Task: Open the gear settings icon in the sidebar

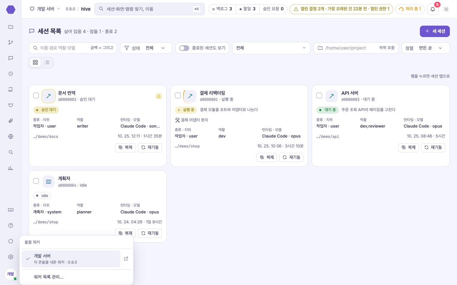Action: (x=11, y=257)
